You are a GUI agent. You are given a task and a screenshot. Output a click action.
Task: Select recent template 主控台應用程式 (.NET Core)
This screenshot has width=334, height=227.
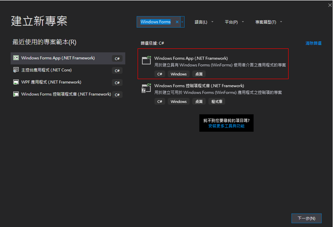pyautogui.click(x=68, y=70)
